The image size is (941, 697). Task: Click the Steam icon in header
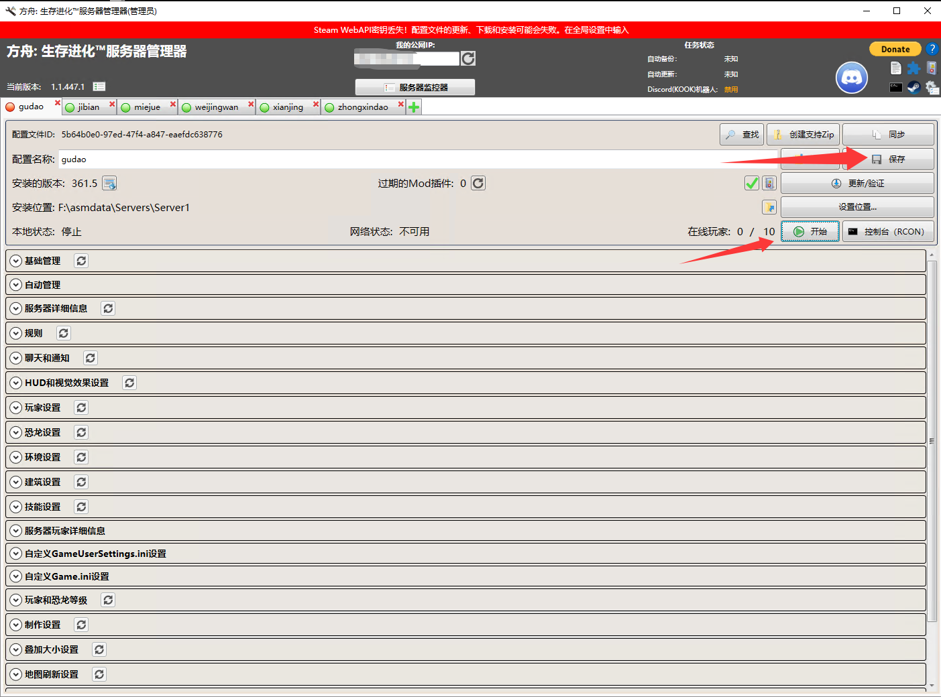914,87
